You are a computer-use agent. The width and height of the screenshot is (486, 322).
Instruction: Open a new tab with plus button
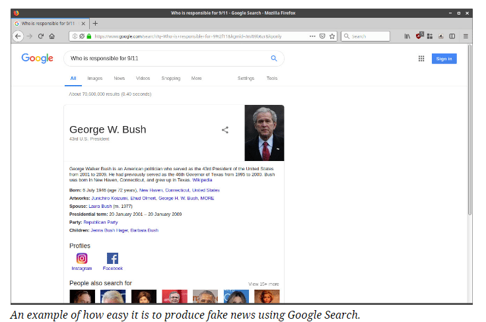coord(95,23)
